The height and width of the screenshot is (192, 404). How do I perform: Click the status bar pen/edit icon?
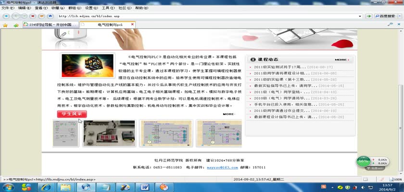[x=382, y=179]
